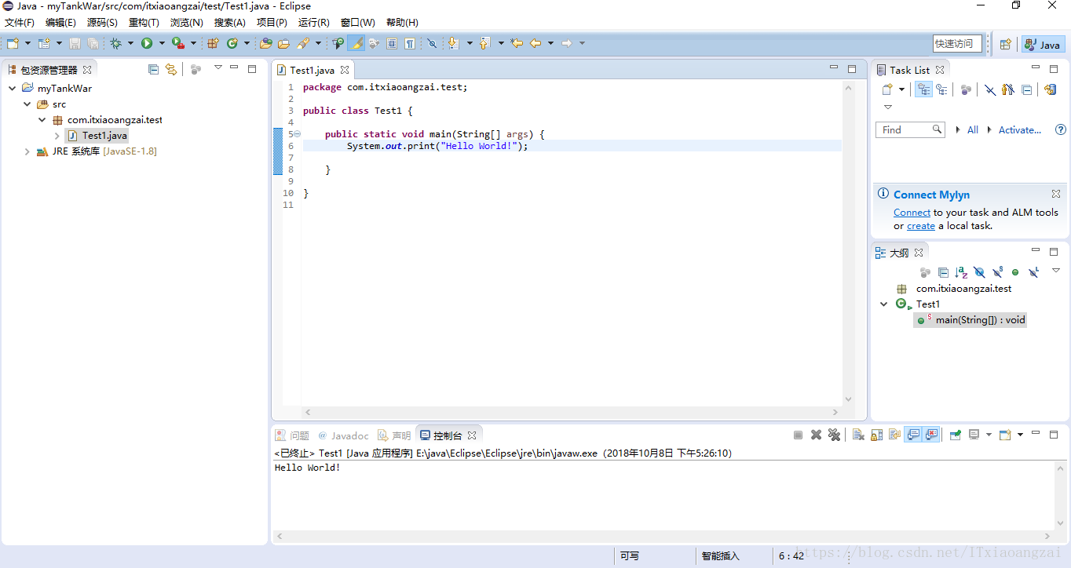
Task: Toggle Show Console on Standard Error change
Action: (x=932, y=435)
